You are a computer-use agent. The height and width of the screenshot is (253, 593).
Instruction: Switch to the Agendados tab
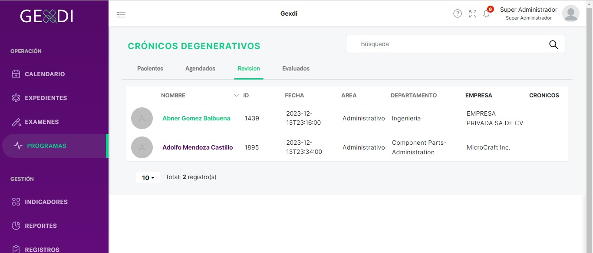click(200, 69)
